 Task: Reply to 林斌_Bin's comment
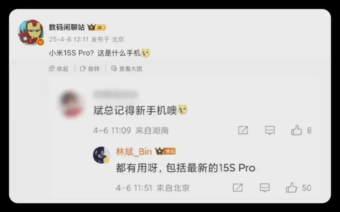pos(265,188)
